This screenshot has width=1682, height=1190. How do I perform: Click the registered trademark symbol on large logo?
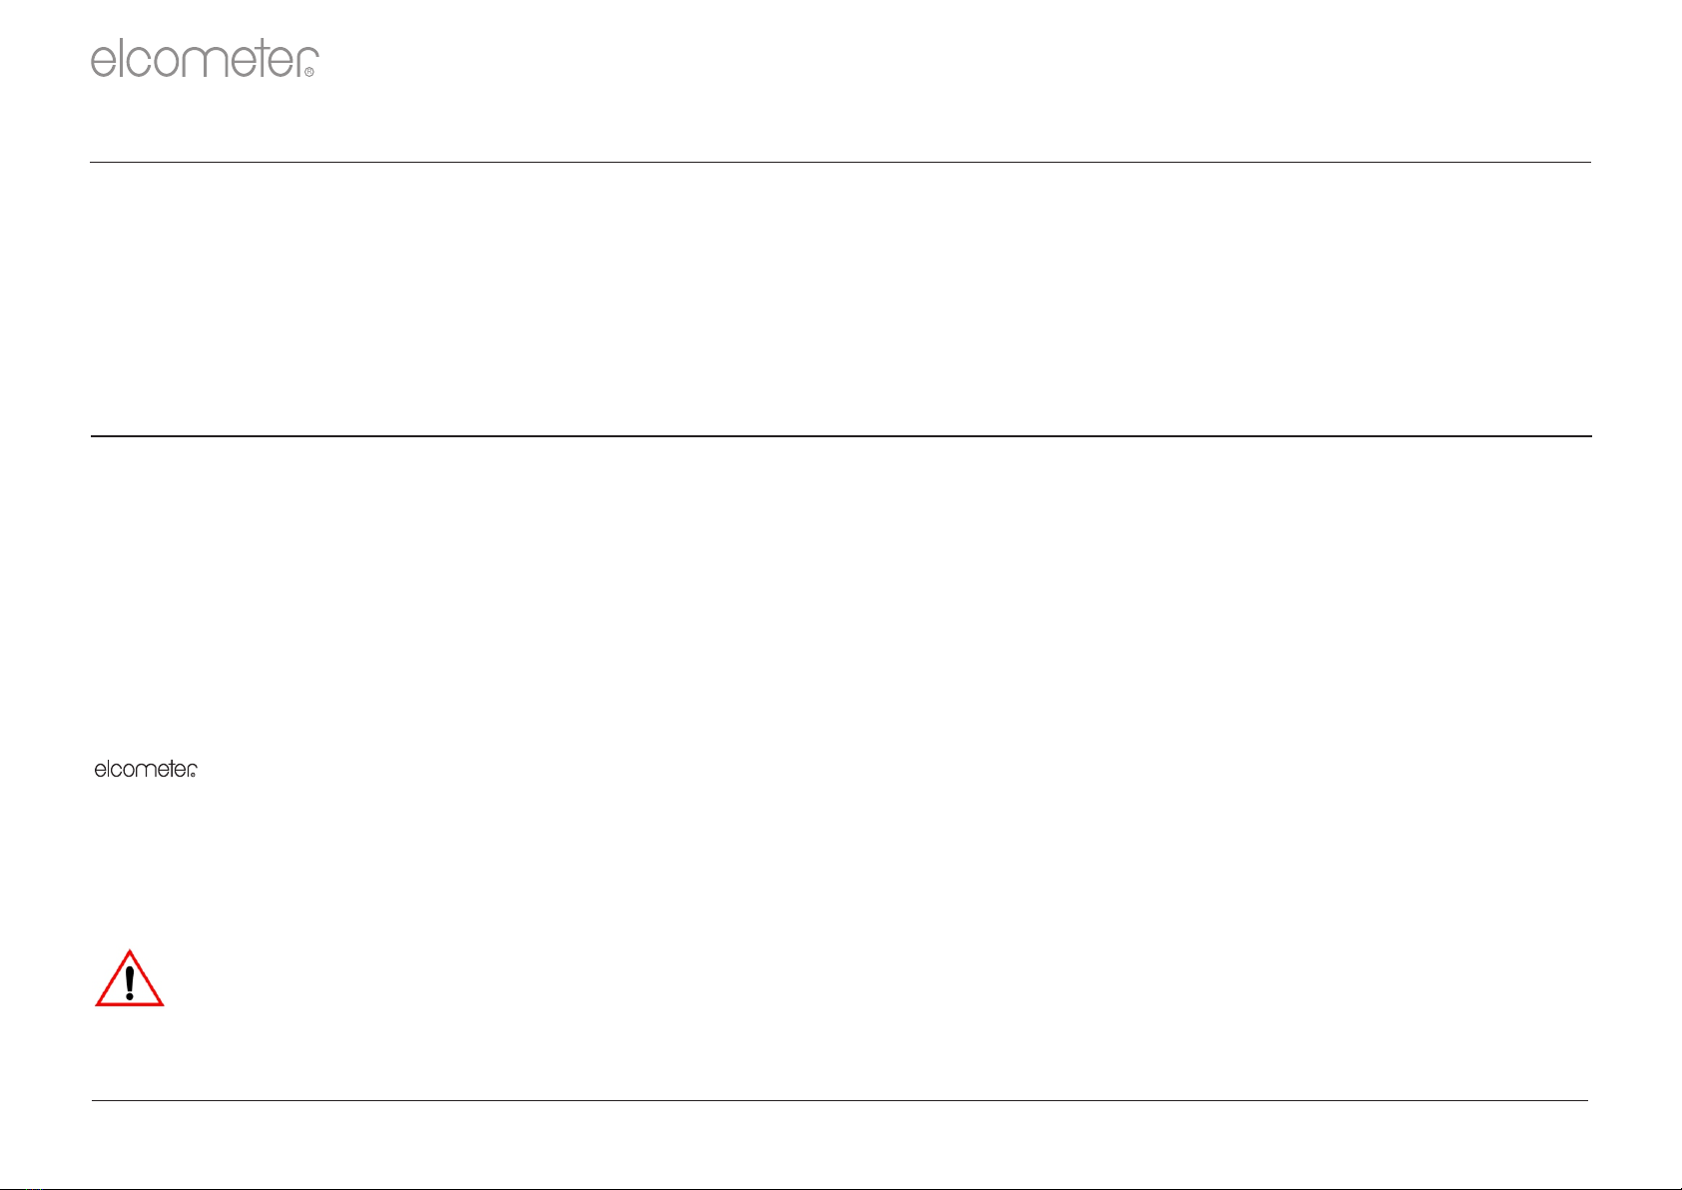(309, 73)
